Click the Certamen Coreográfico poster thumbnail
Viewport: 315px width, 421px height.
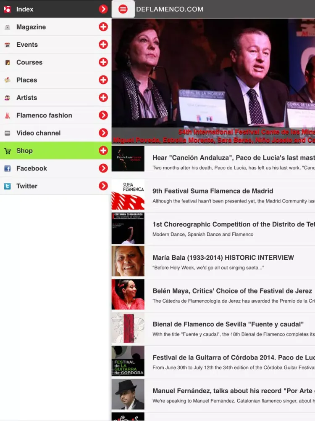click(128, 228)
